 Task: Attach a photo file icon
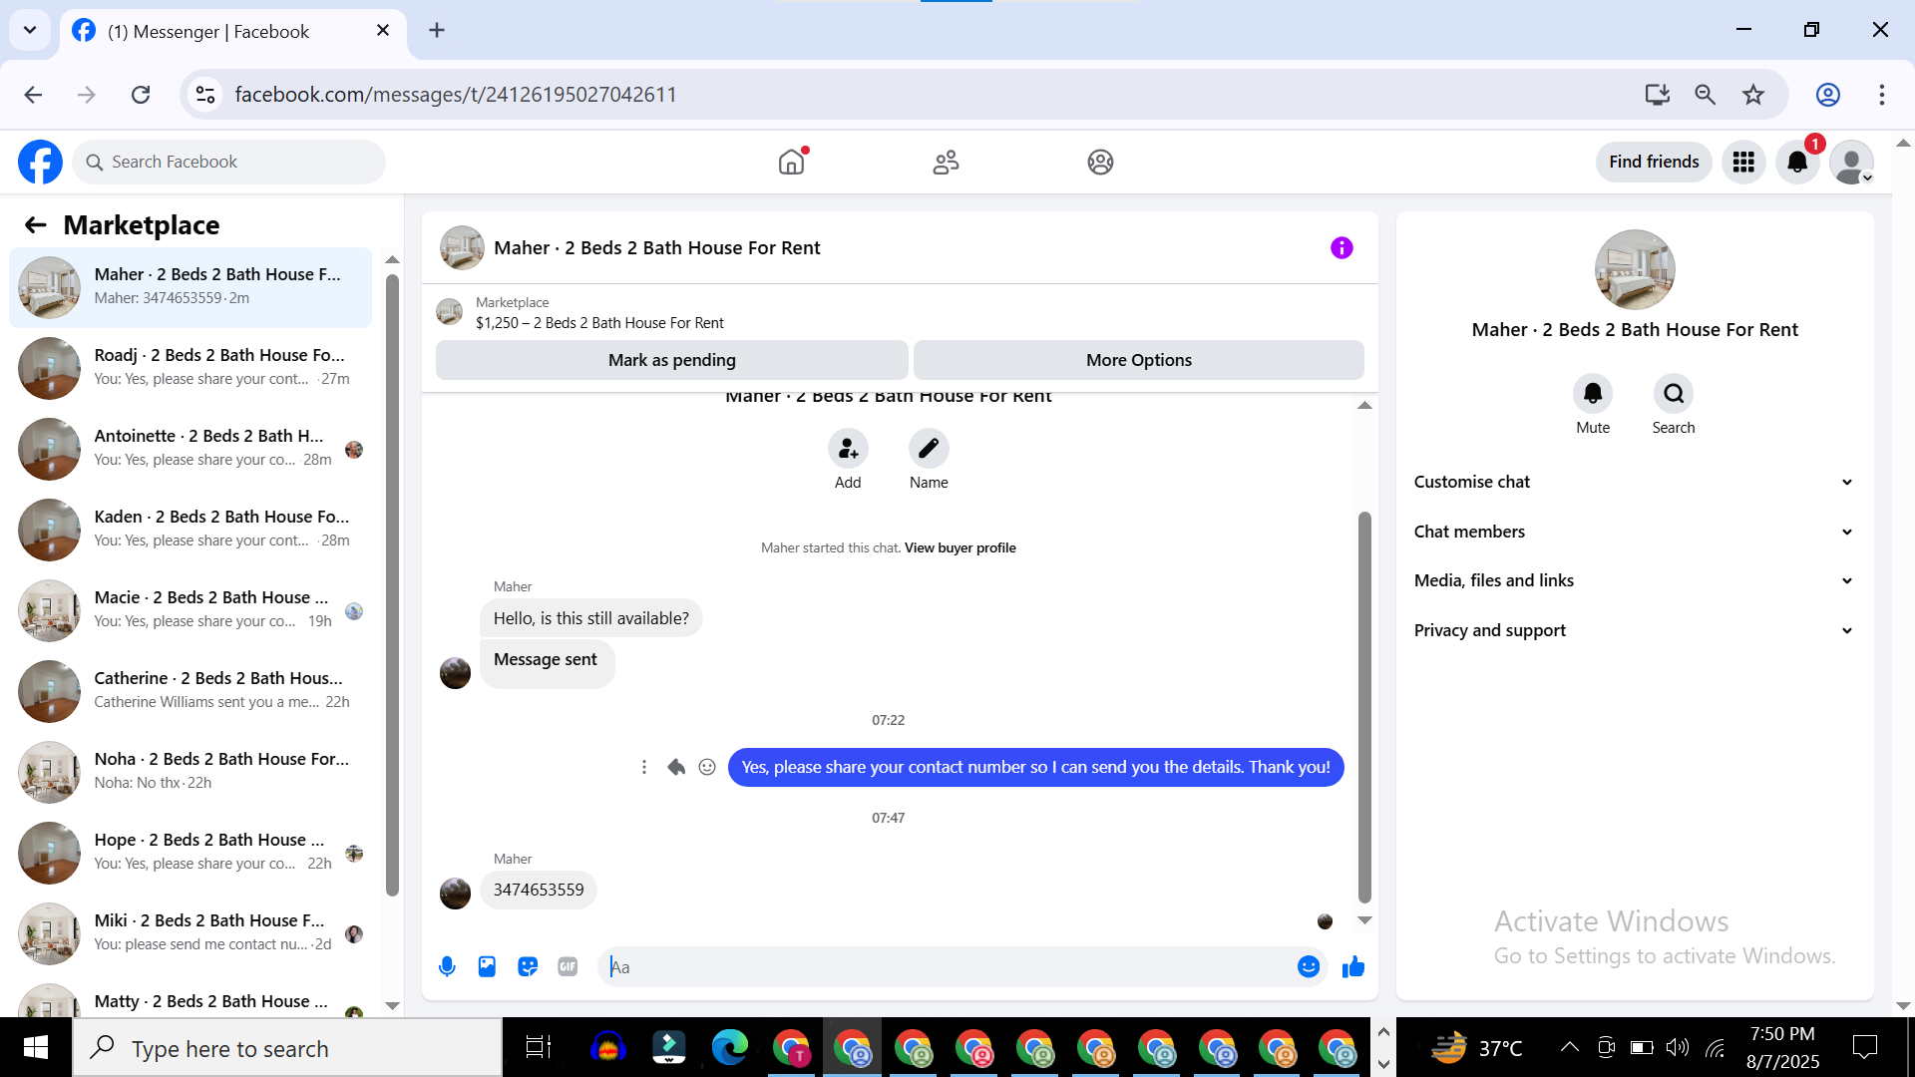tap(487, 966)
